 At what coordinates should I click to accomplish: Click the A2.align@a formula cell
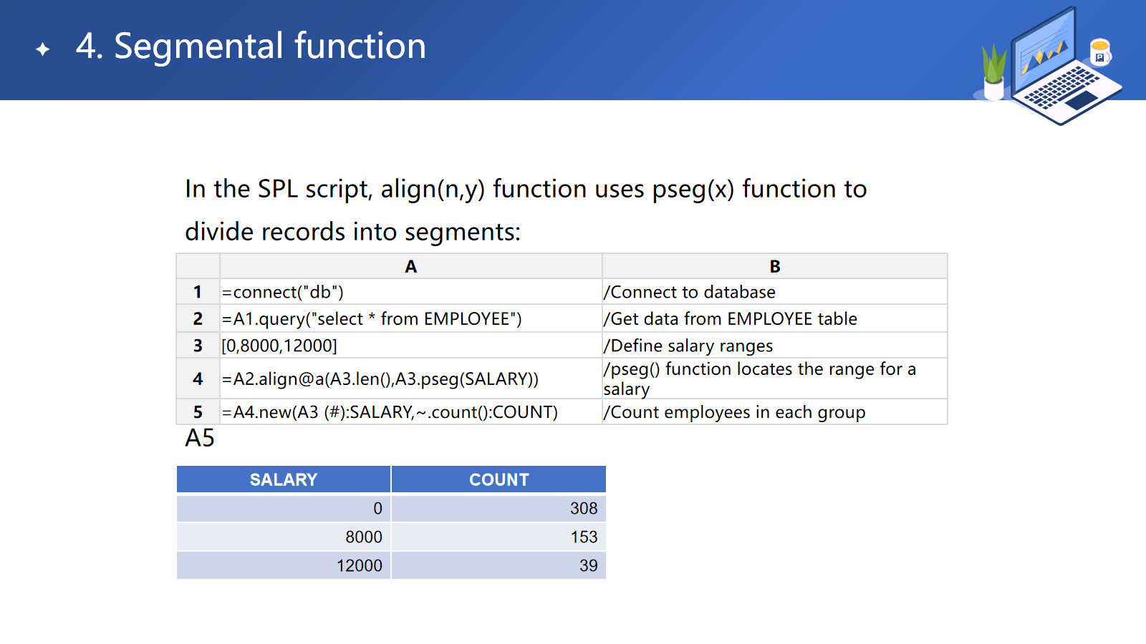click(380, 379)
